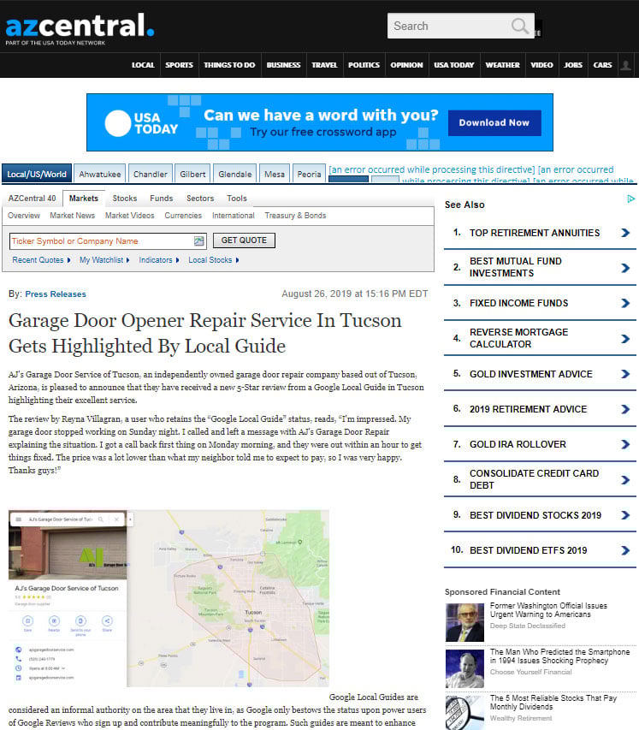Open the Treasury & Bonds sub-tab
This screenshot has height=730, width=639.
click(295, 216)
